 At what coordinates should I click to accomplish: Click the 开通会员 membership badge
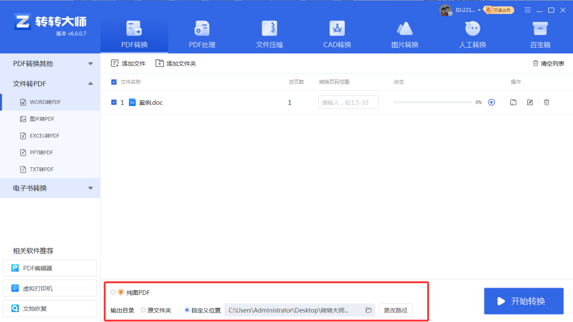pos(499,10)
